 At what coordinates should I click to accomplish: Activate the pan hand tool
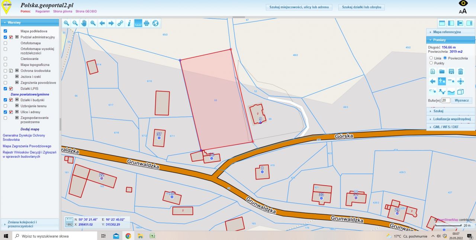pyautogui.click(x=84, y=23)
